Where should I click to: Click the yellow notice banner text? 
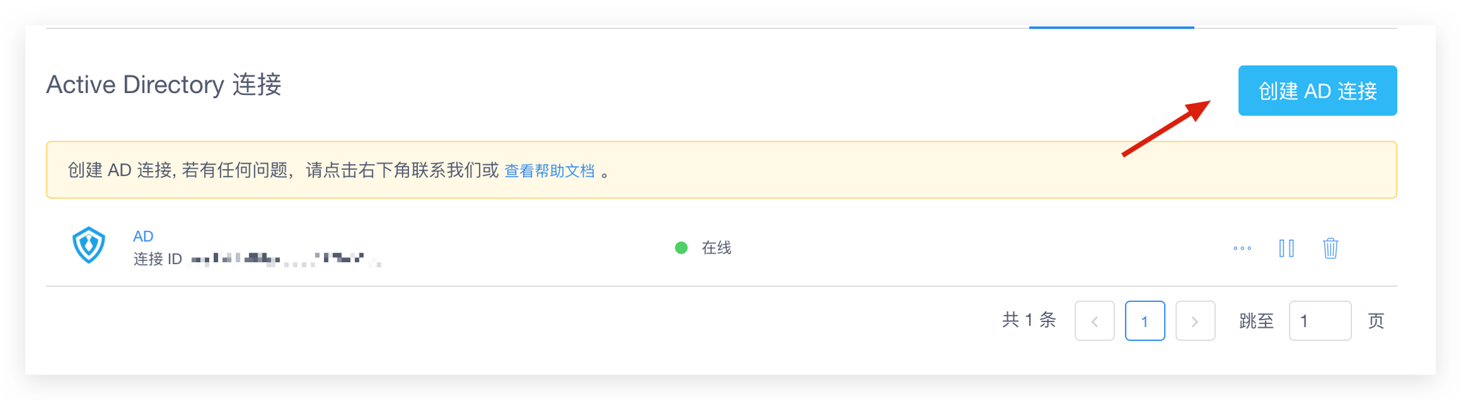(x=283, y=171)
